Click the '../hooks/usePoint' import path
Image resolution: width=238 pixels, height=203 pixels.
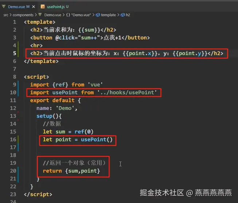click(x=127, y=93)
